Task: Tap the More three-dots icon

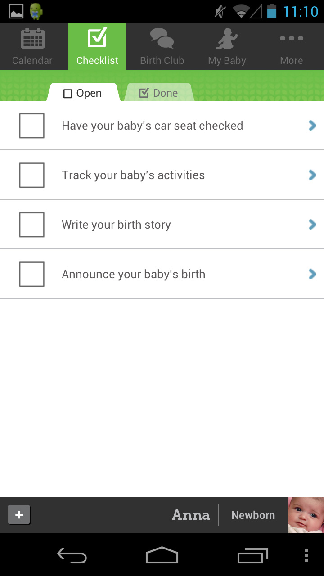Action: (x=291, y=39)
